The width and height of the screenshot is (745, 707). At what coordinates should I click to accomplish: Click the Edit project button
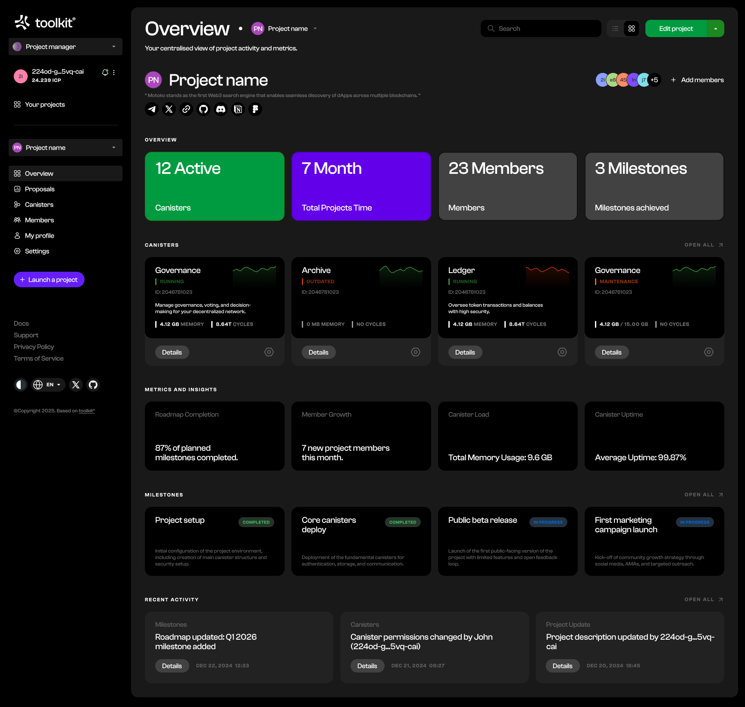coord(676,28)
